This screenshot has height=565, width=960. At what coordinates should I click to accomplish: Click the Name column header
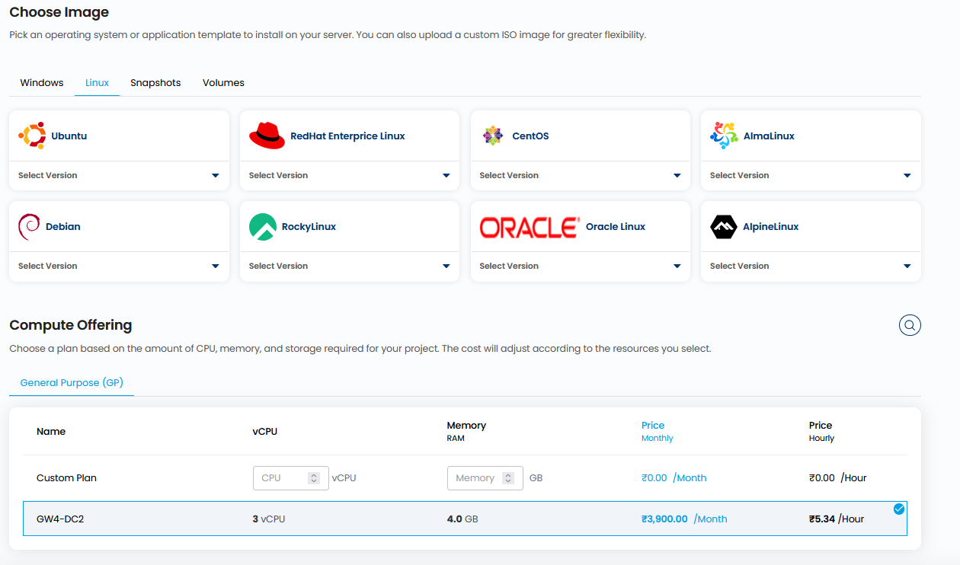tap(51, 432)
